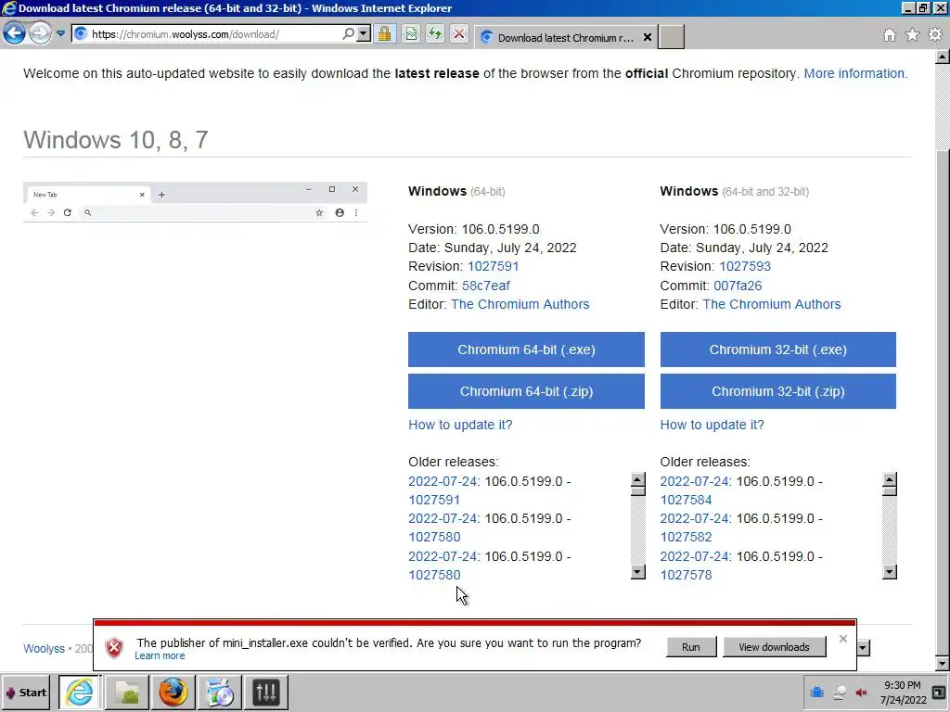The width and height of the screenshot is (950, 712).
Task: Click the show desktop tray icon
Action: (940, 692)
